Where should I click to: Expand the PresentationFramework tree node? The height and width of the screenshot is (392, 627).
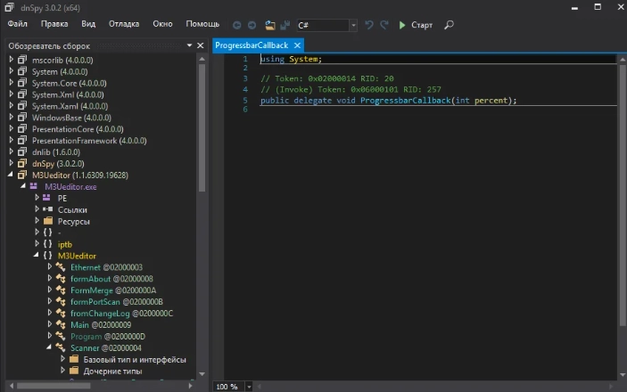point(12,140)
